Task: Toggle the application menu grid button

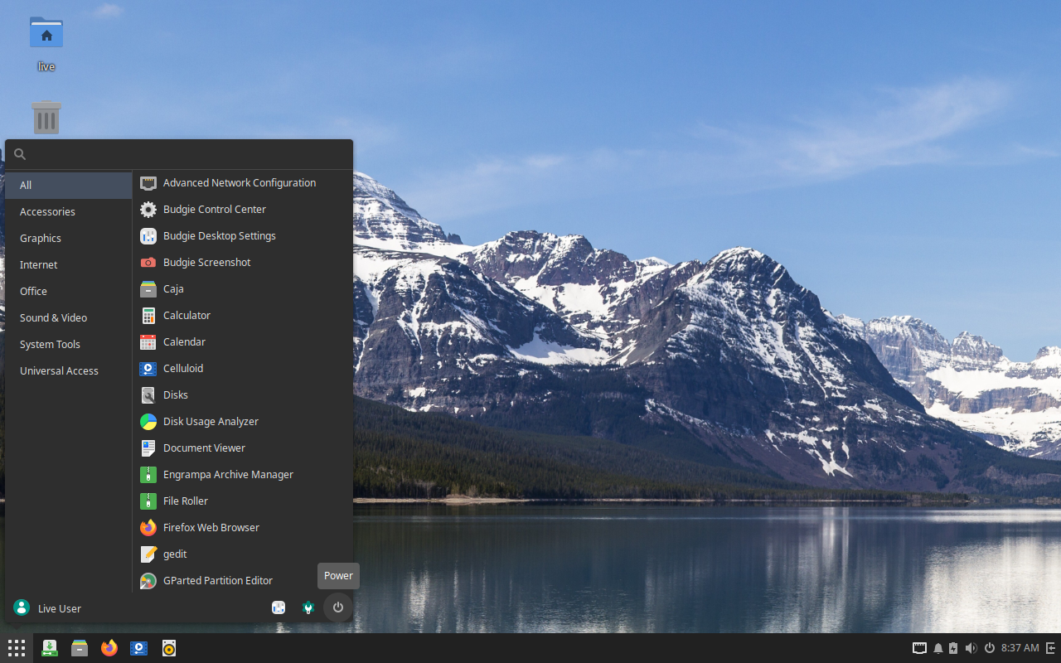Action: click(17, 648)
